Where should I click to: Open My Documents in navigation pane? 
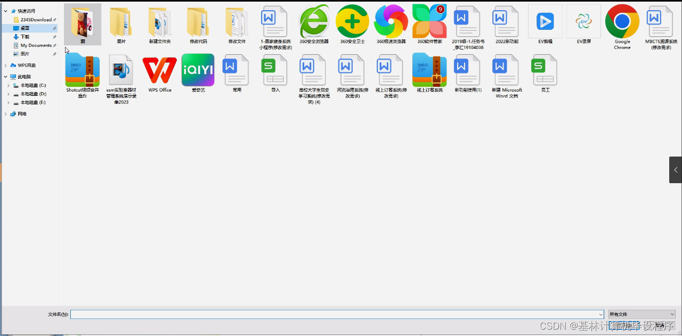click(x=36, y=45)
